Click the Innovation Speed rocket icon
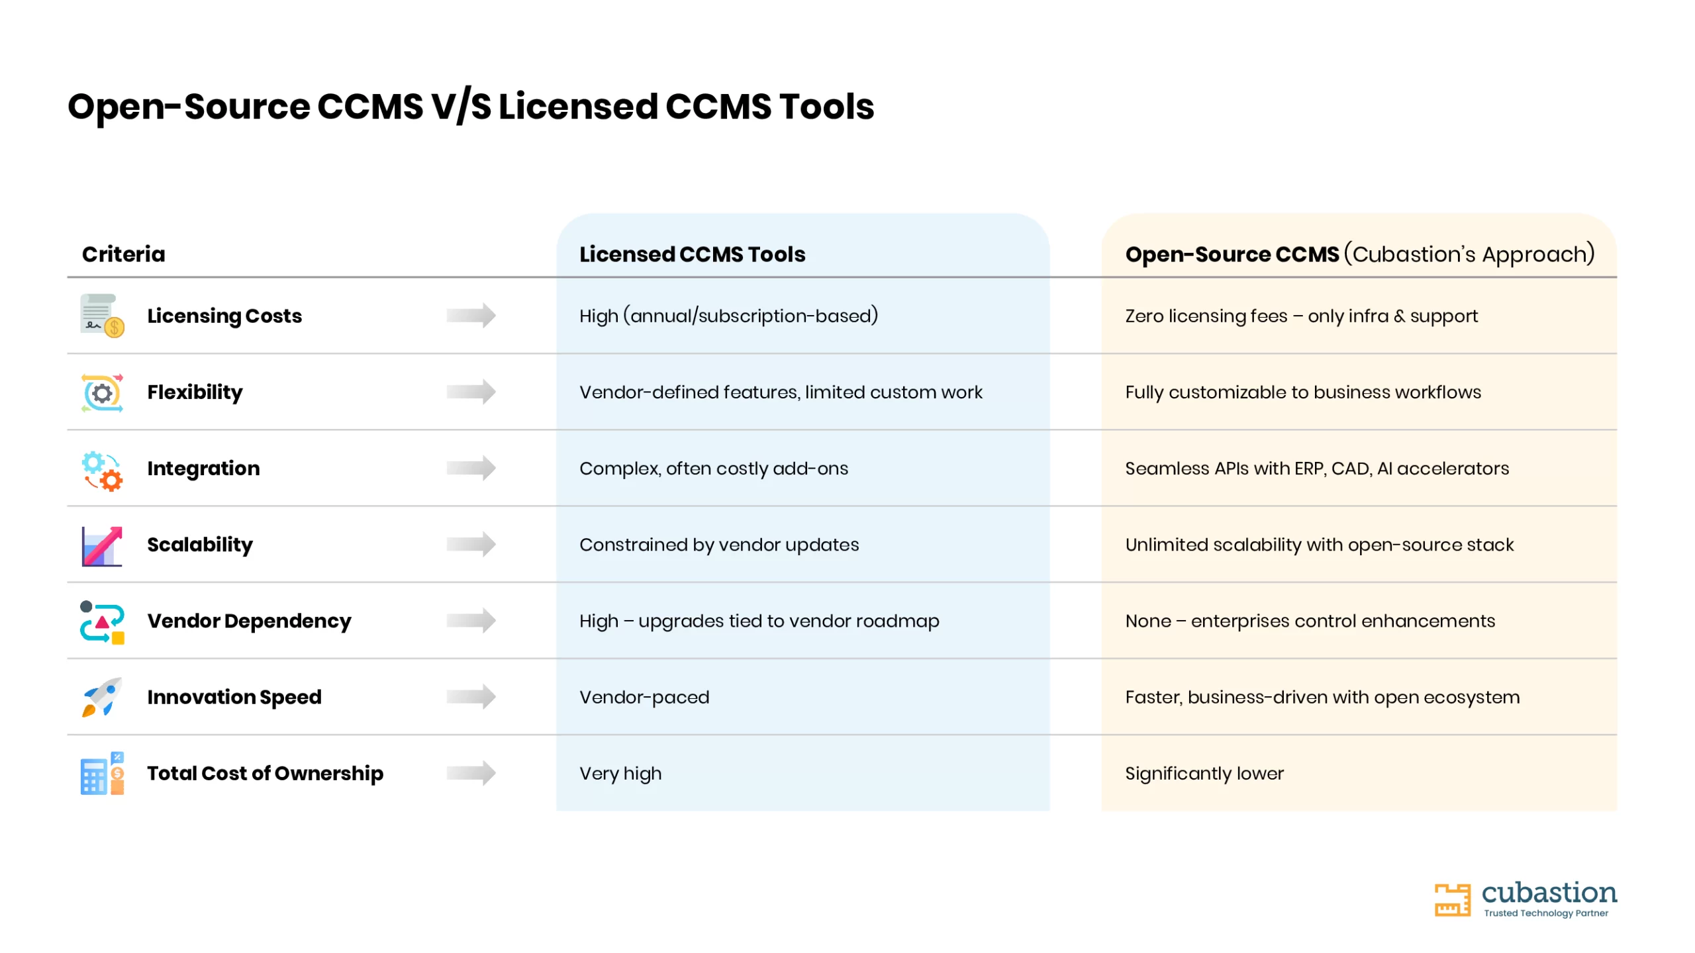This screenshot has width=1695, height=953. click(102, 697)
